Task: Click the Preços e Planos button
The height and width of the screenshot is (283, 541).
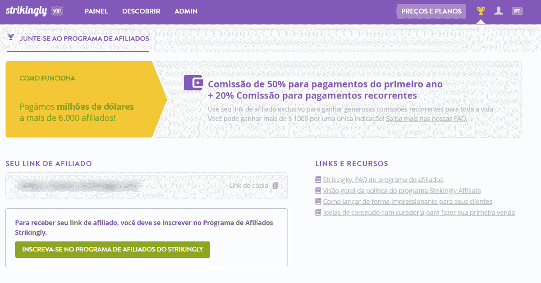Action: point(431,11)
